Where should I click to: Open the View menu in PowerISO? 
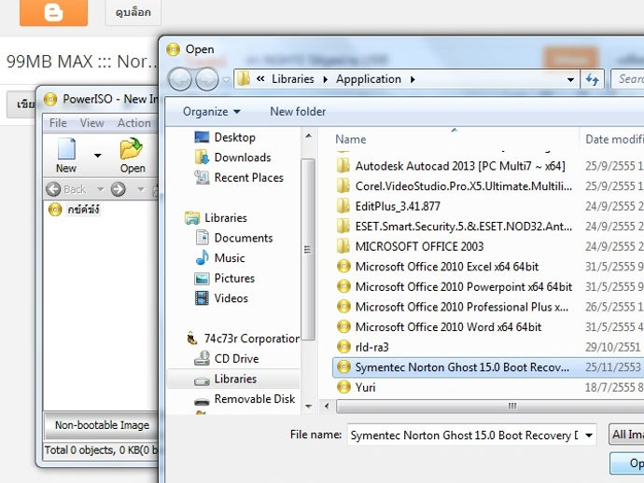(x=92, y=123)
